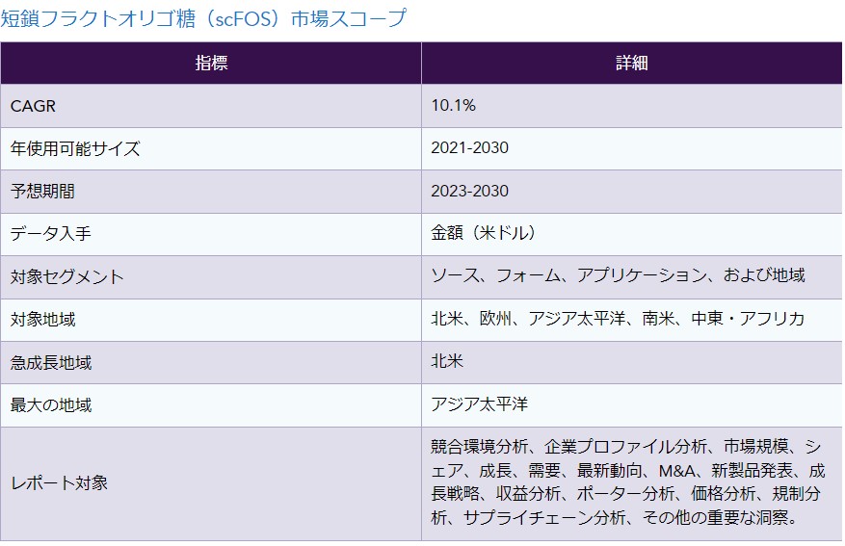Click the レポート対象 label cell

(211, 483)
